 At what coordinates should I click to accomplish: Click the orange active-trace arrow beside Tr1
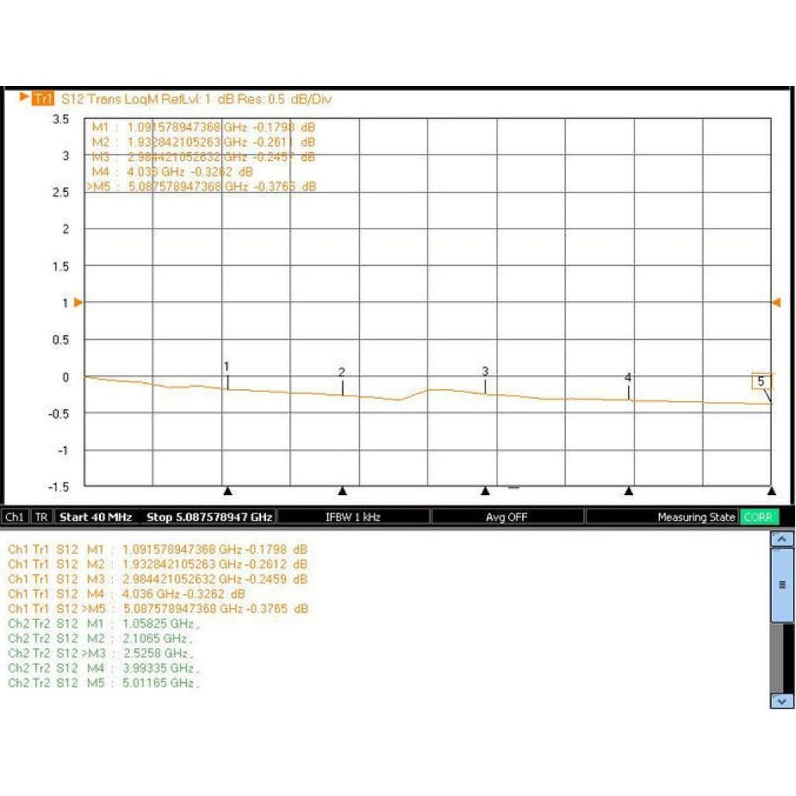point(23,96)
